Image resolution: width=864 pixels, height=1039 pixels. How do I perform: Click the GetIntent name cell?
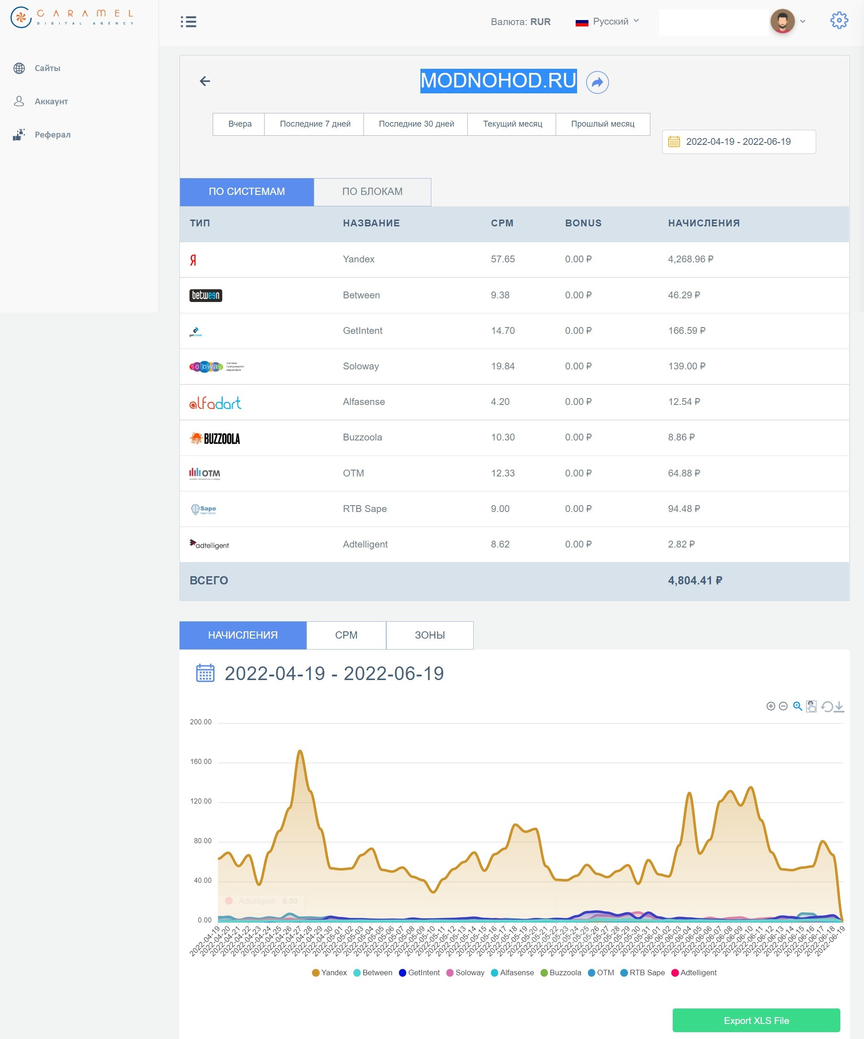pyautogui.click(x=362, y=331)
